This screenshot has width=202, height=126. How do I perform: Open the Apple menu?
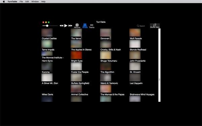click(4, 2)
